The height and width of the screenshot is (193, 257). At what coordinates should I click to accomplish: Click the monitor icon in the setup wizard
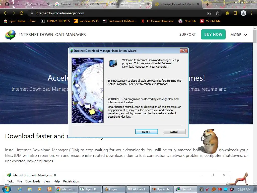tap(113, 63)
